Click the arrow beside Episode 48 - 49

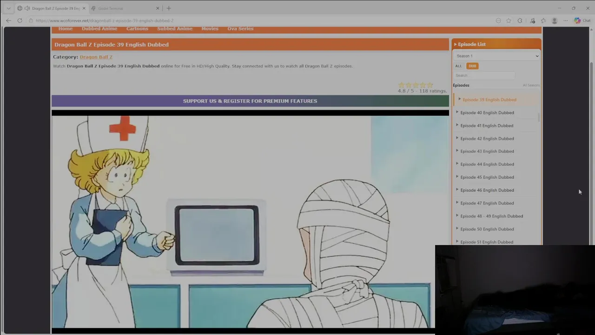(x=457, y=216)
